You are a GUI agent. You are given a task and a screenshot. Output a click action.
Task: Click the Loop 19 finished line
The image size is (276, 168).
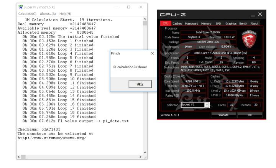(59, 117)
